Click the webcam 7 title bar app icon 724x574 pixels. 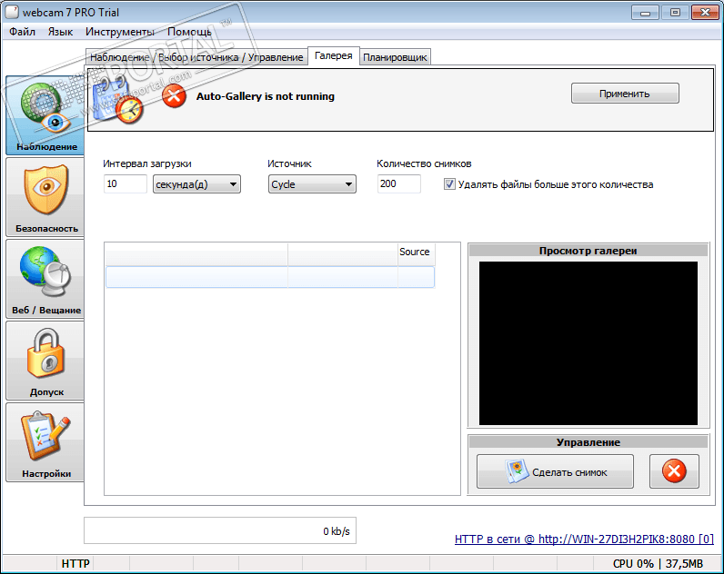[x=12, y=12]
